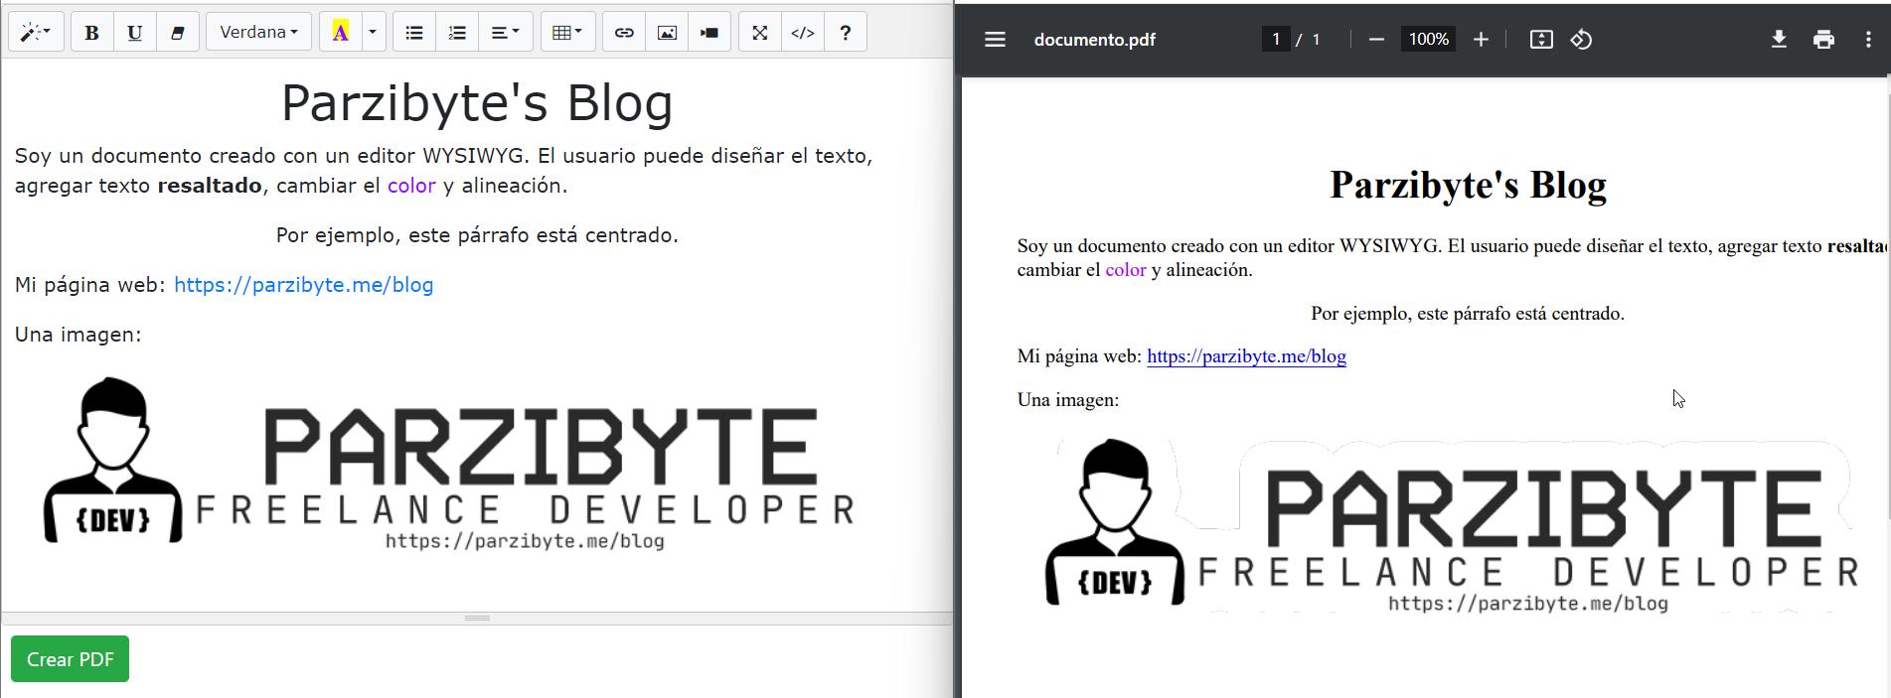
Task: Zoom in the PDF viewer
Action: [x=1481, y=40]
